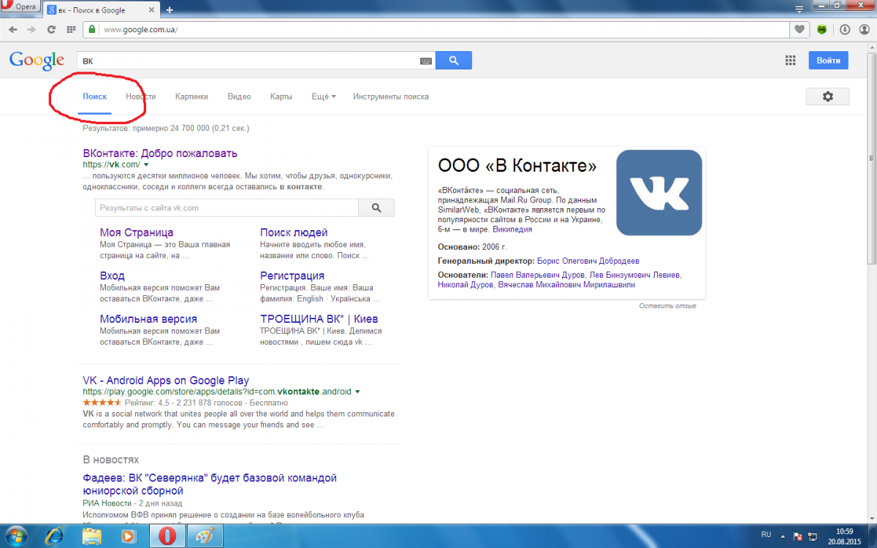
Task: Click 'Лев Бинзумович Левиев' link
Action: pyautogui.click(x=635, y=275)
